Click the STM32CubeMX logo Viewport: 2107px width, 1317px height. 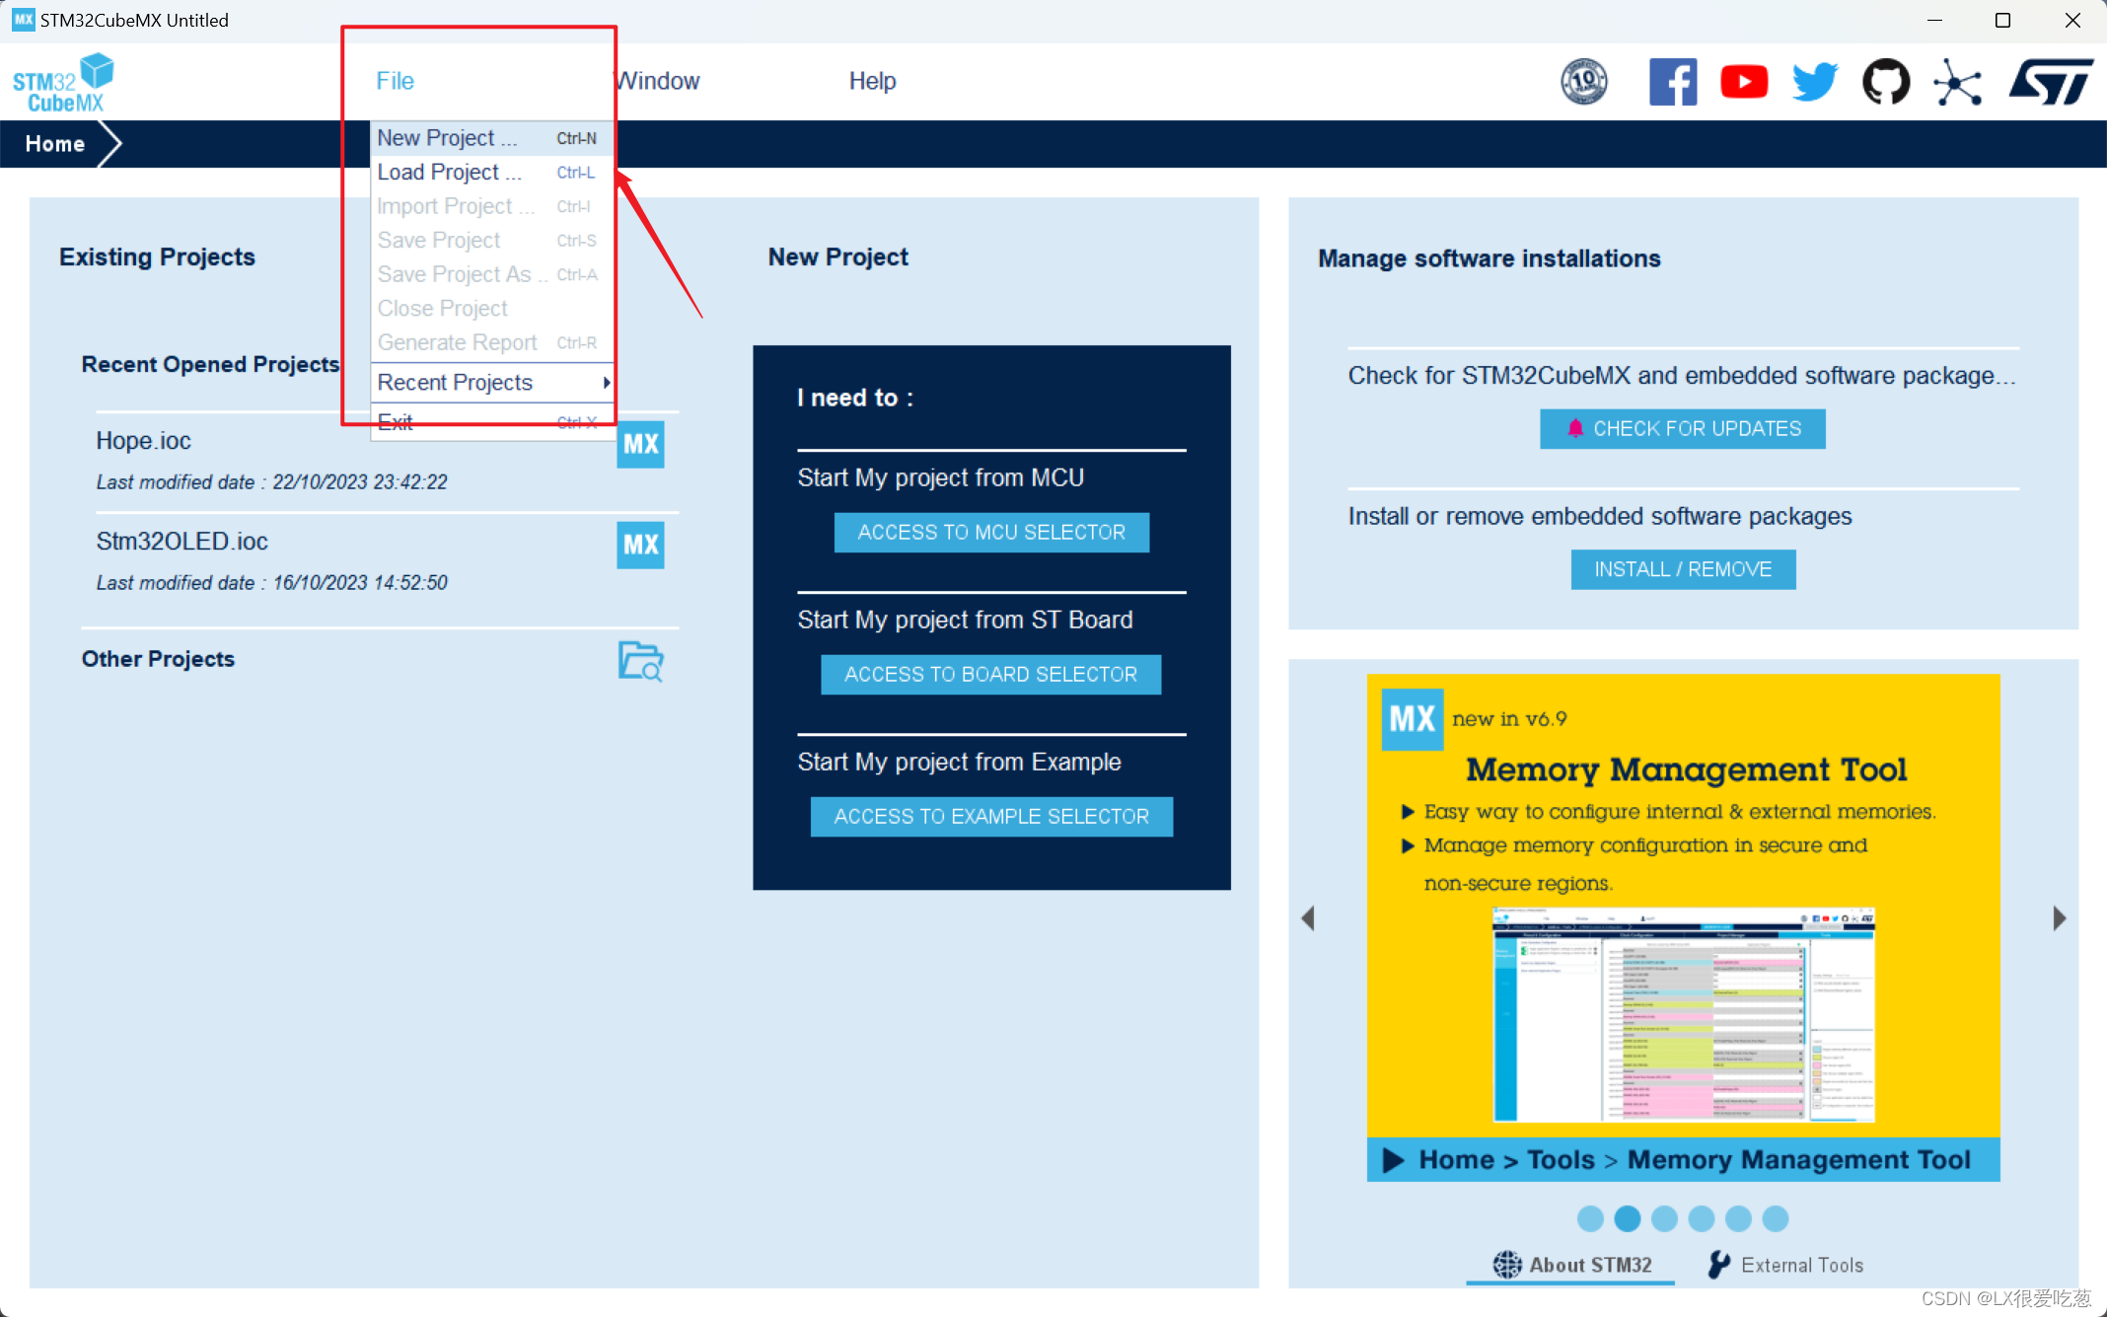click(x=63, y=83)
